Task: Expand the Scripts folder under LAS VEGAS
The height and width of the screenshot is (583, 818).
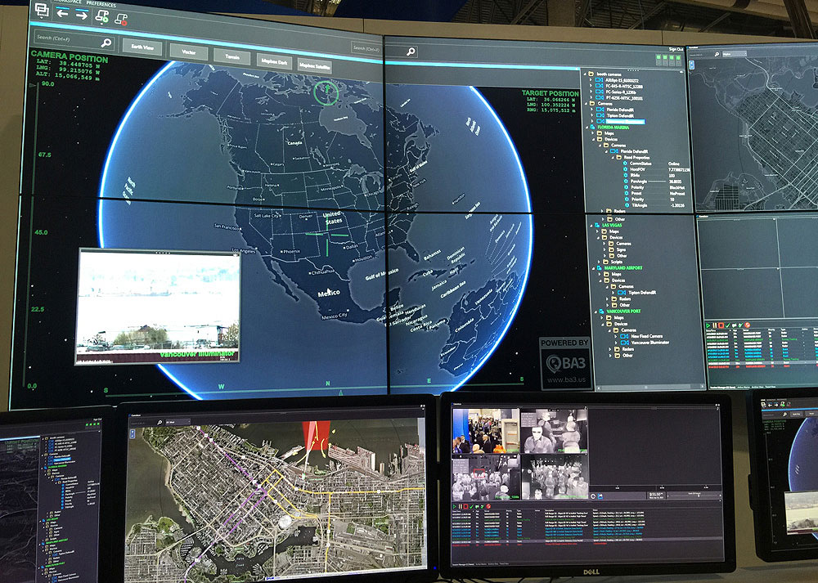Action: (599, 262)
